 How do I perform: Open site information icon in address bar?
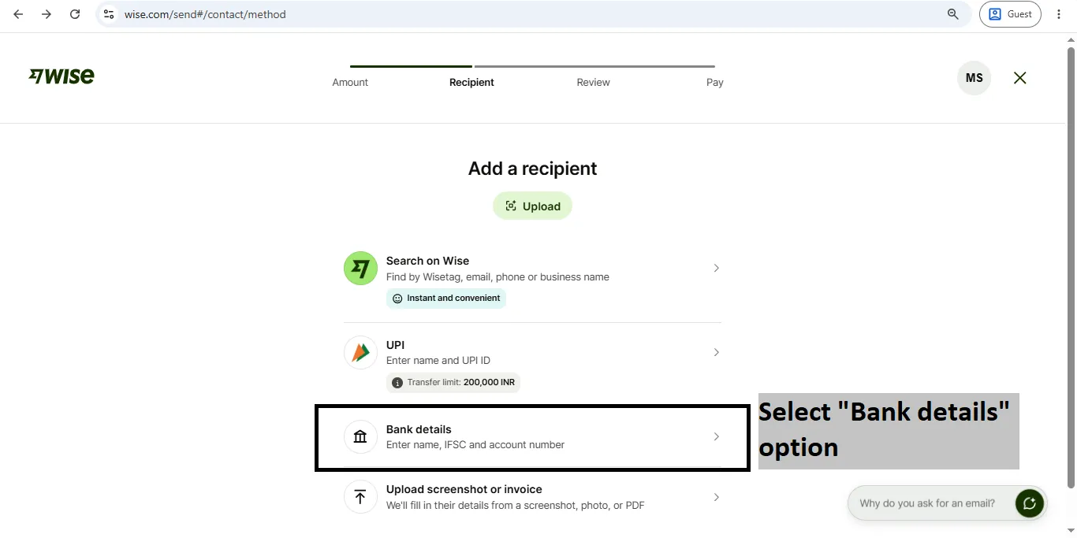click(109, 14)
